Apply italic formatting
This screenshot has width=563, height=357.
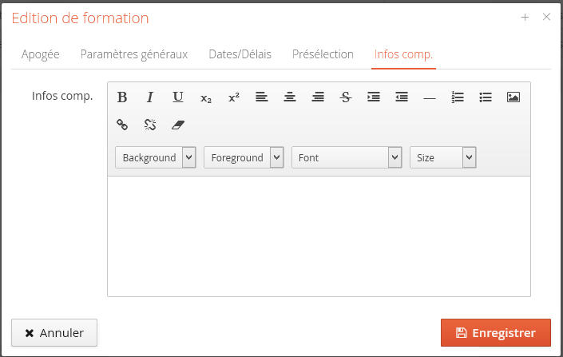pyautogui.click(x=149, y=97)
